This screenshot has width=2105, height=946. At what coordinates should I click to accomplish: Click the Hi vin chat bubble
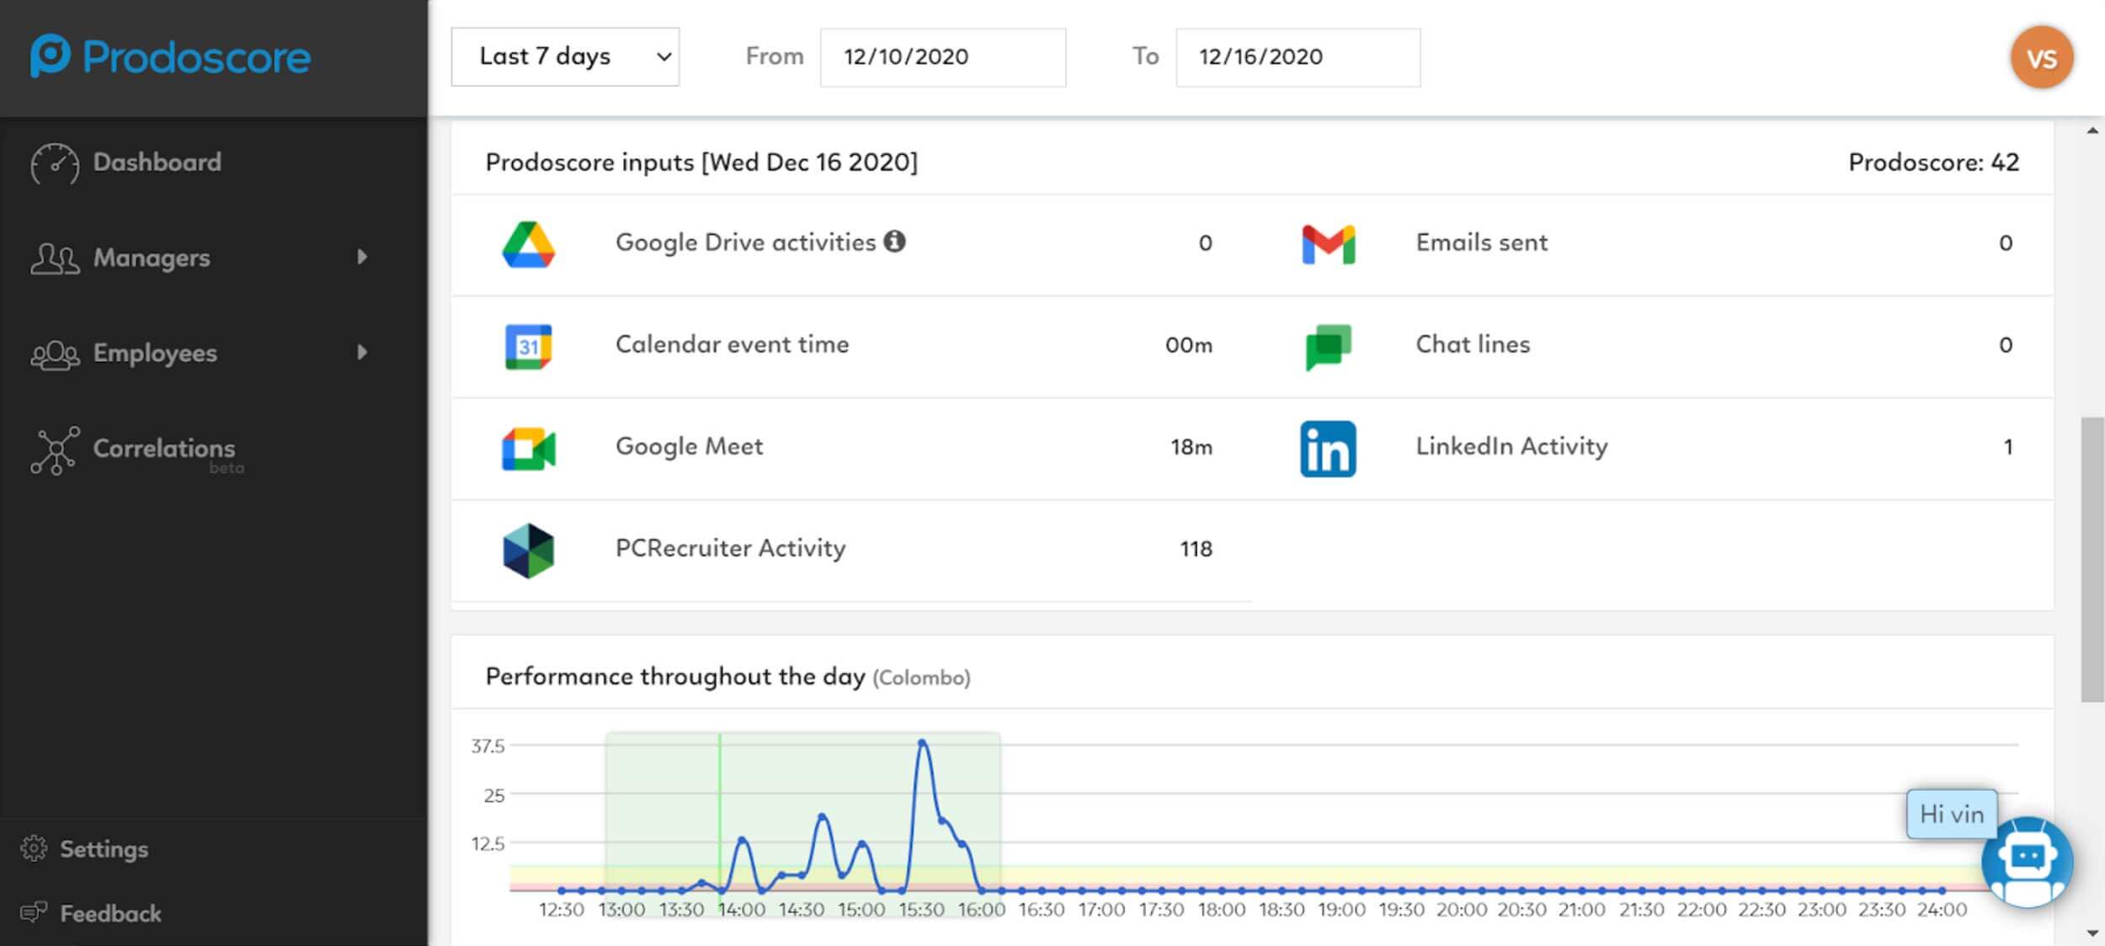point(1952,814)
